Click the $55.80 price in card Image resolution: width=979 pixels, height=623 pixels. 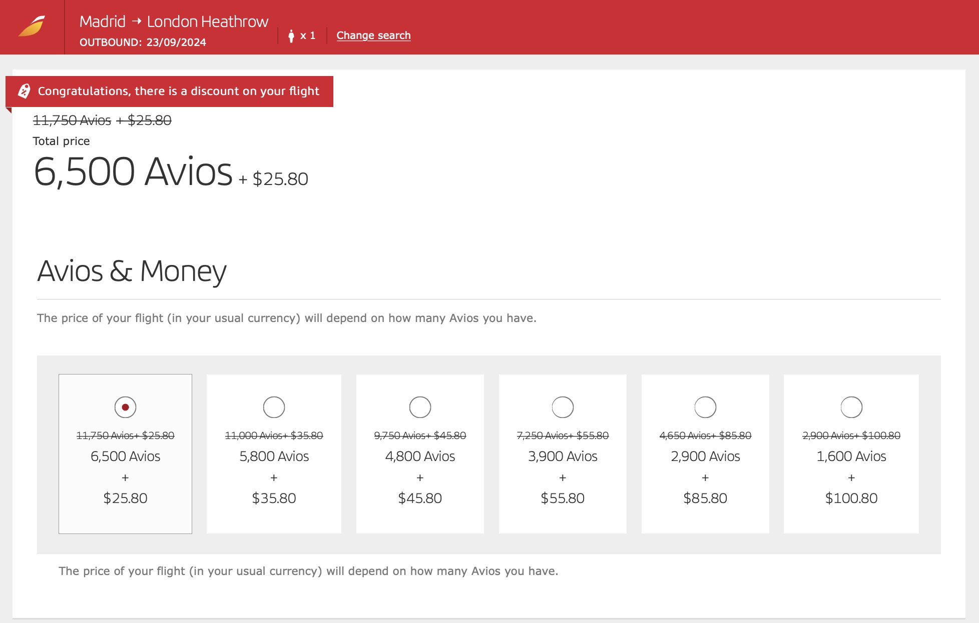(x=563, y=498)
